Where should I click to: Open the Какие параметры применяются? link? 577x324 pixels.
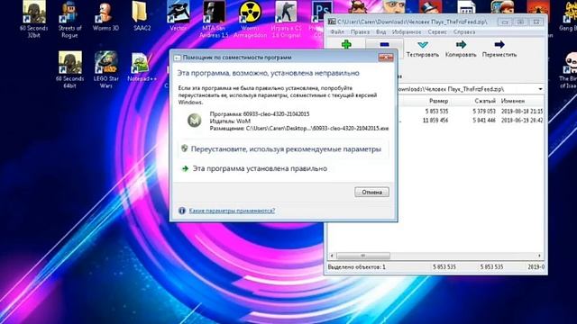(x=232, y=211)
